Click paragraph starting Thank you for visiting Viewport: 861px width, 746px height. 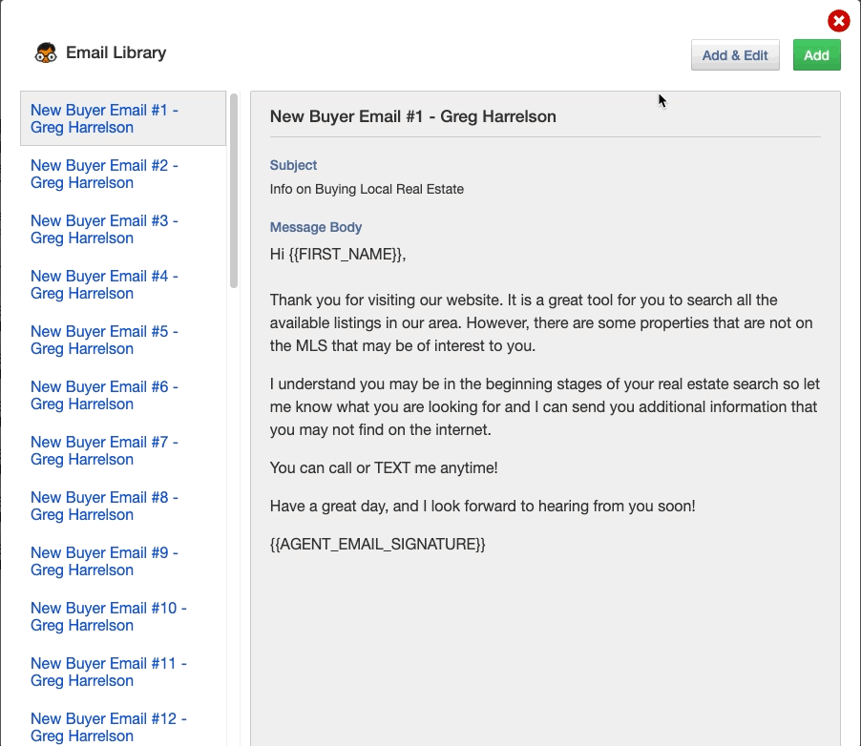[541, 322]
